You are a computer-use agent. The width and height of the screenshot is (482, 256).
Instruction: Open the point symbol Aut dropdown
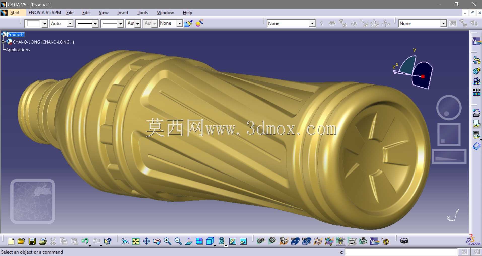(x=137, y=24)
